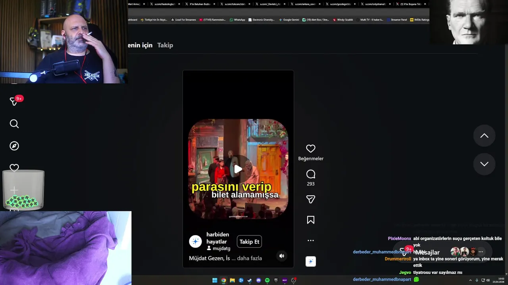Open sidebar direct messages with 9+ badge
This screenshot has width=508, height=285.
[14, 101]
